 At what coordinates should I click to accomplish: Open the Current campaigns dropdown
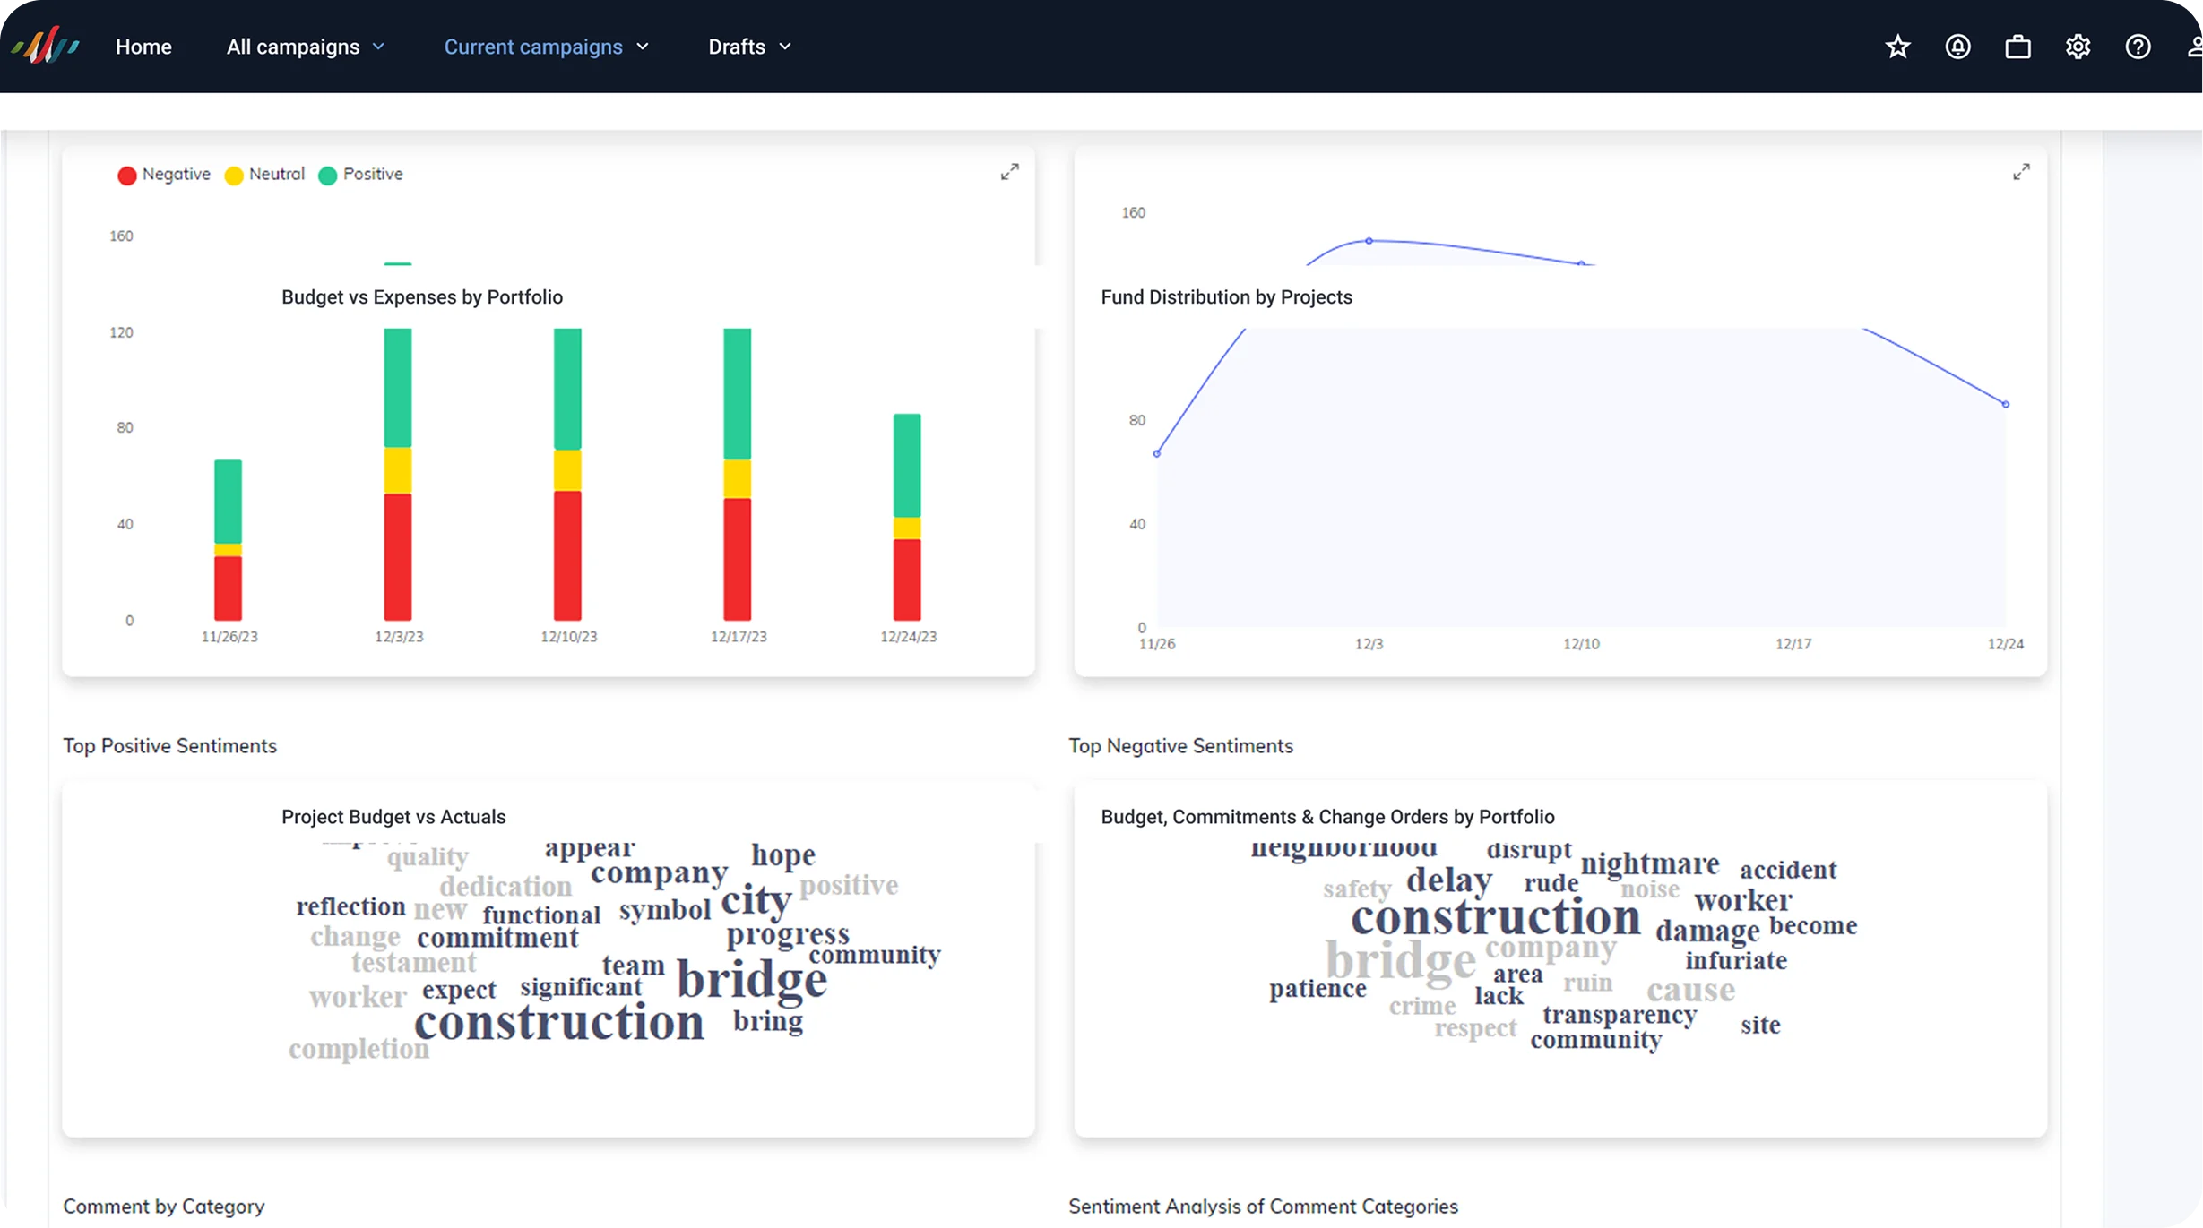click(546, 47)
